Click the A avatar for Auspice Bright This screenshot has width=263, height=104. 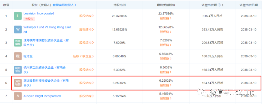pos(18,96)
